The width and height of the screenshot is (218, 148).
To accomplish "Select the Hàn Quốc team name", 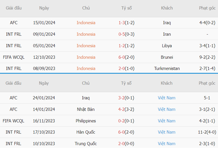I will 86,132.
